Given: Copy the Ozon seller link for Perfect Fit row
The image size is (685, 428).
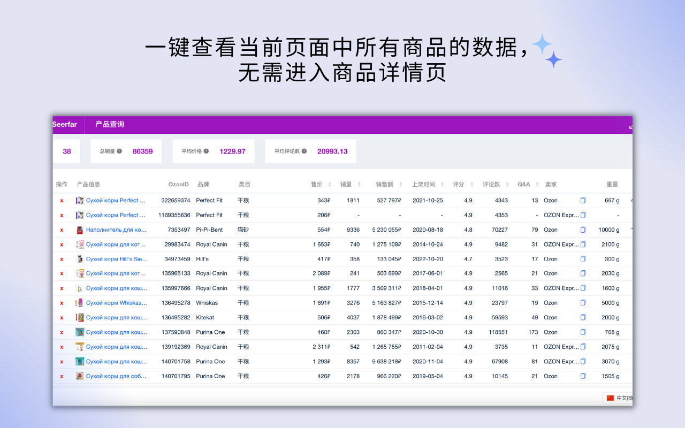Looking at the screenshot, I should point(583,200).
